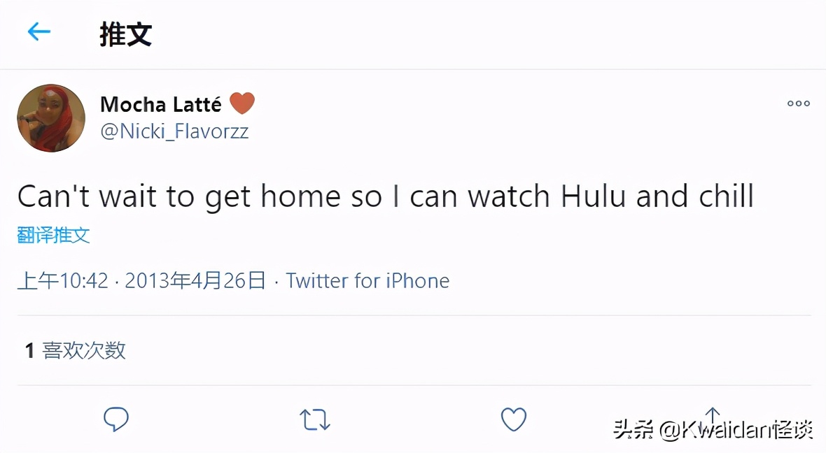This screenshot has width=826, height=453.
Task: Open the reply composer via speech bubble icon
Action: pos(116,419)
